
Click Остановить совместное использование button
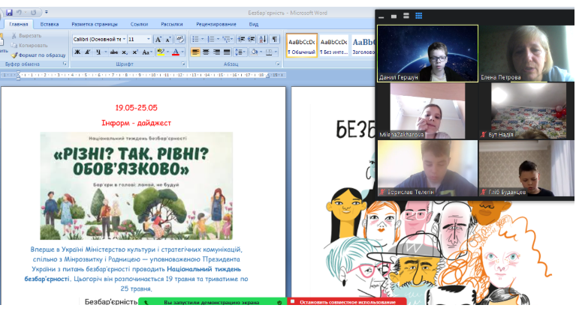point(347,302)
